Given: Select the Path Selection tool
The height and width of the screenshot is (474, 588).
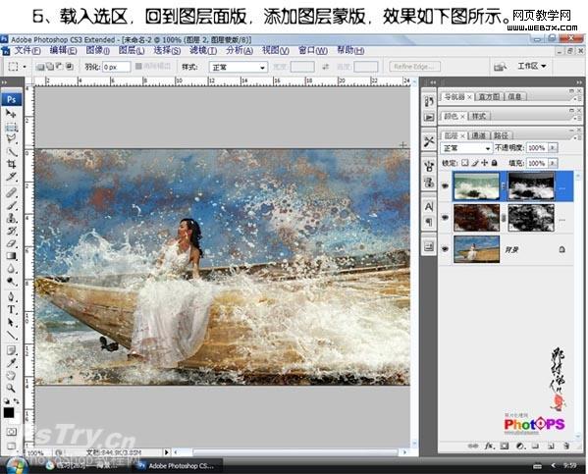Looking at the screenshot, I should point(11,322).
